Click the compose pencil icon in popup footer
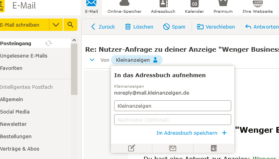Viewport: 279px width, 159px height. click(131, 148)
